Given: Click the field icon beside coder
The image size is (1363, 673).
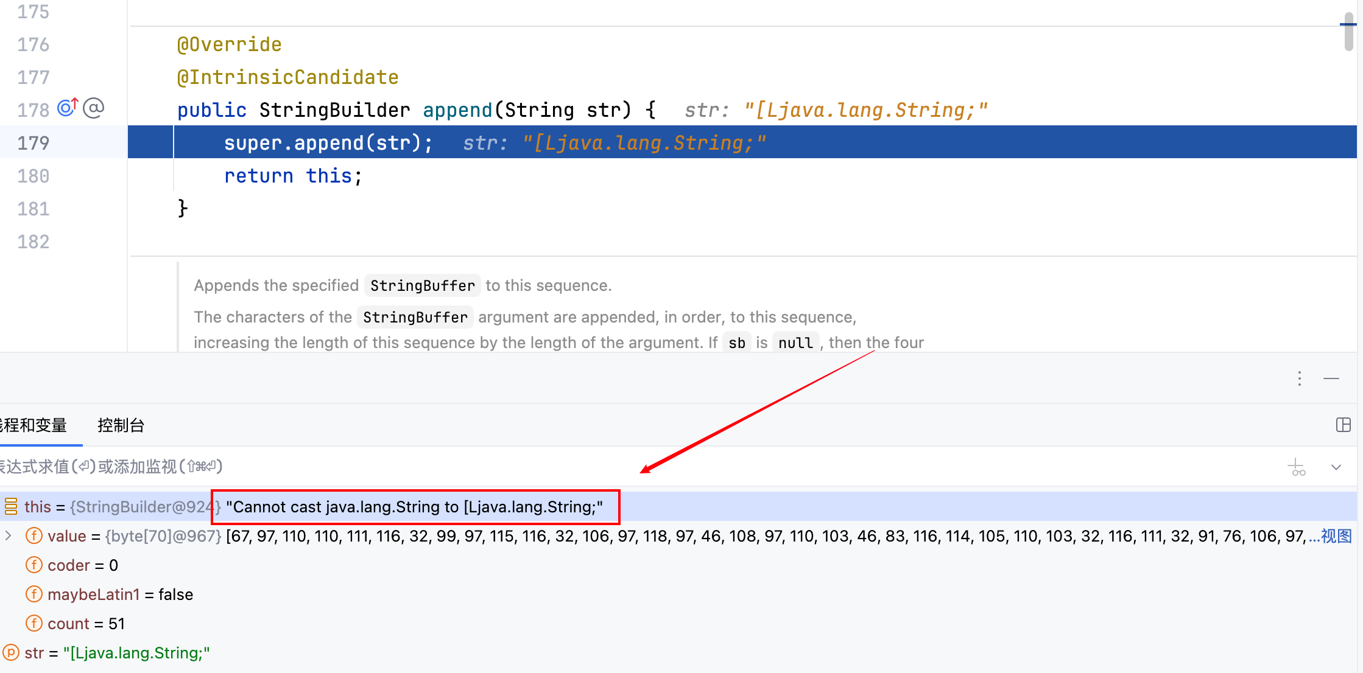Looking at the screenshot, I should (x=34, y=565).
